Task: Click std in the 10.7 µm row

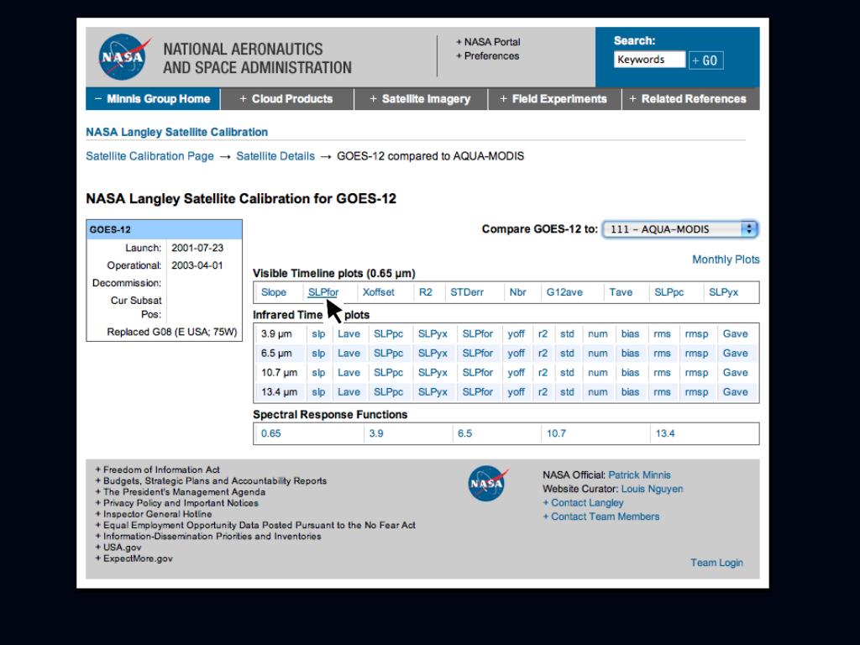Action: pos(567,372)
